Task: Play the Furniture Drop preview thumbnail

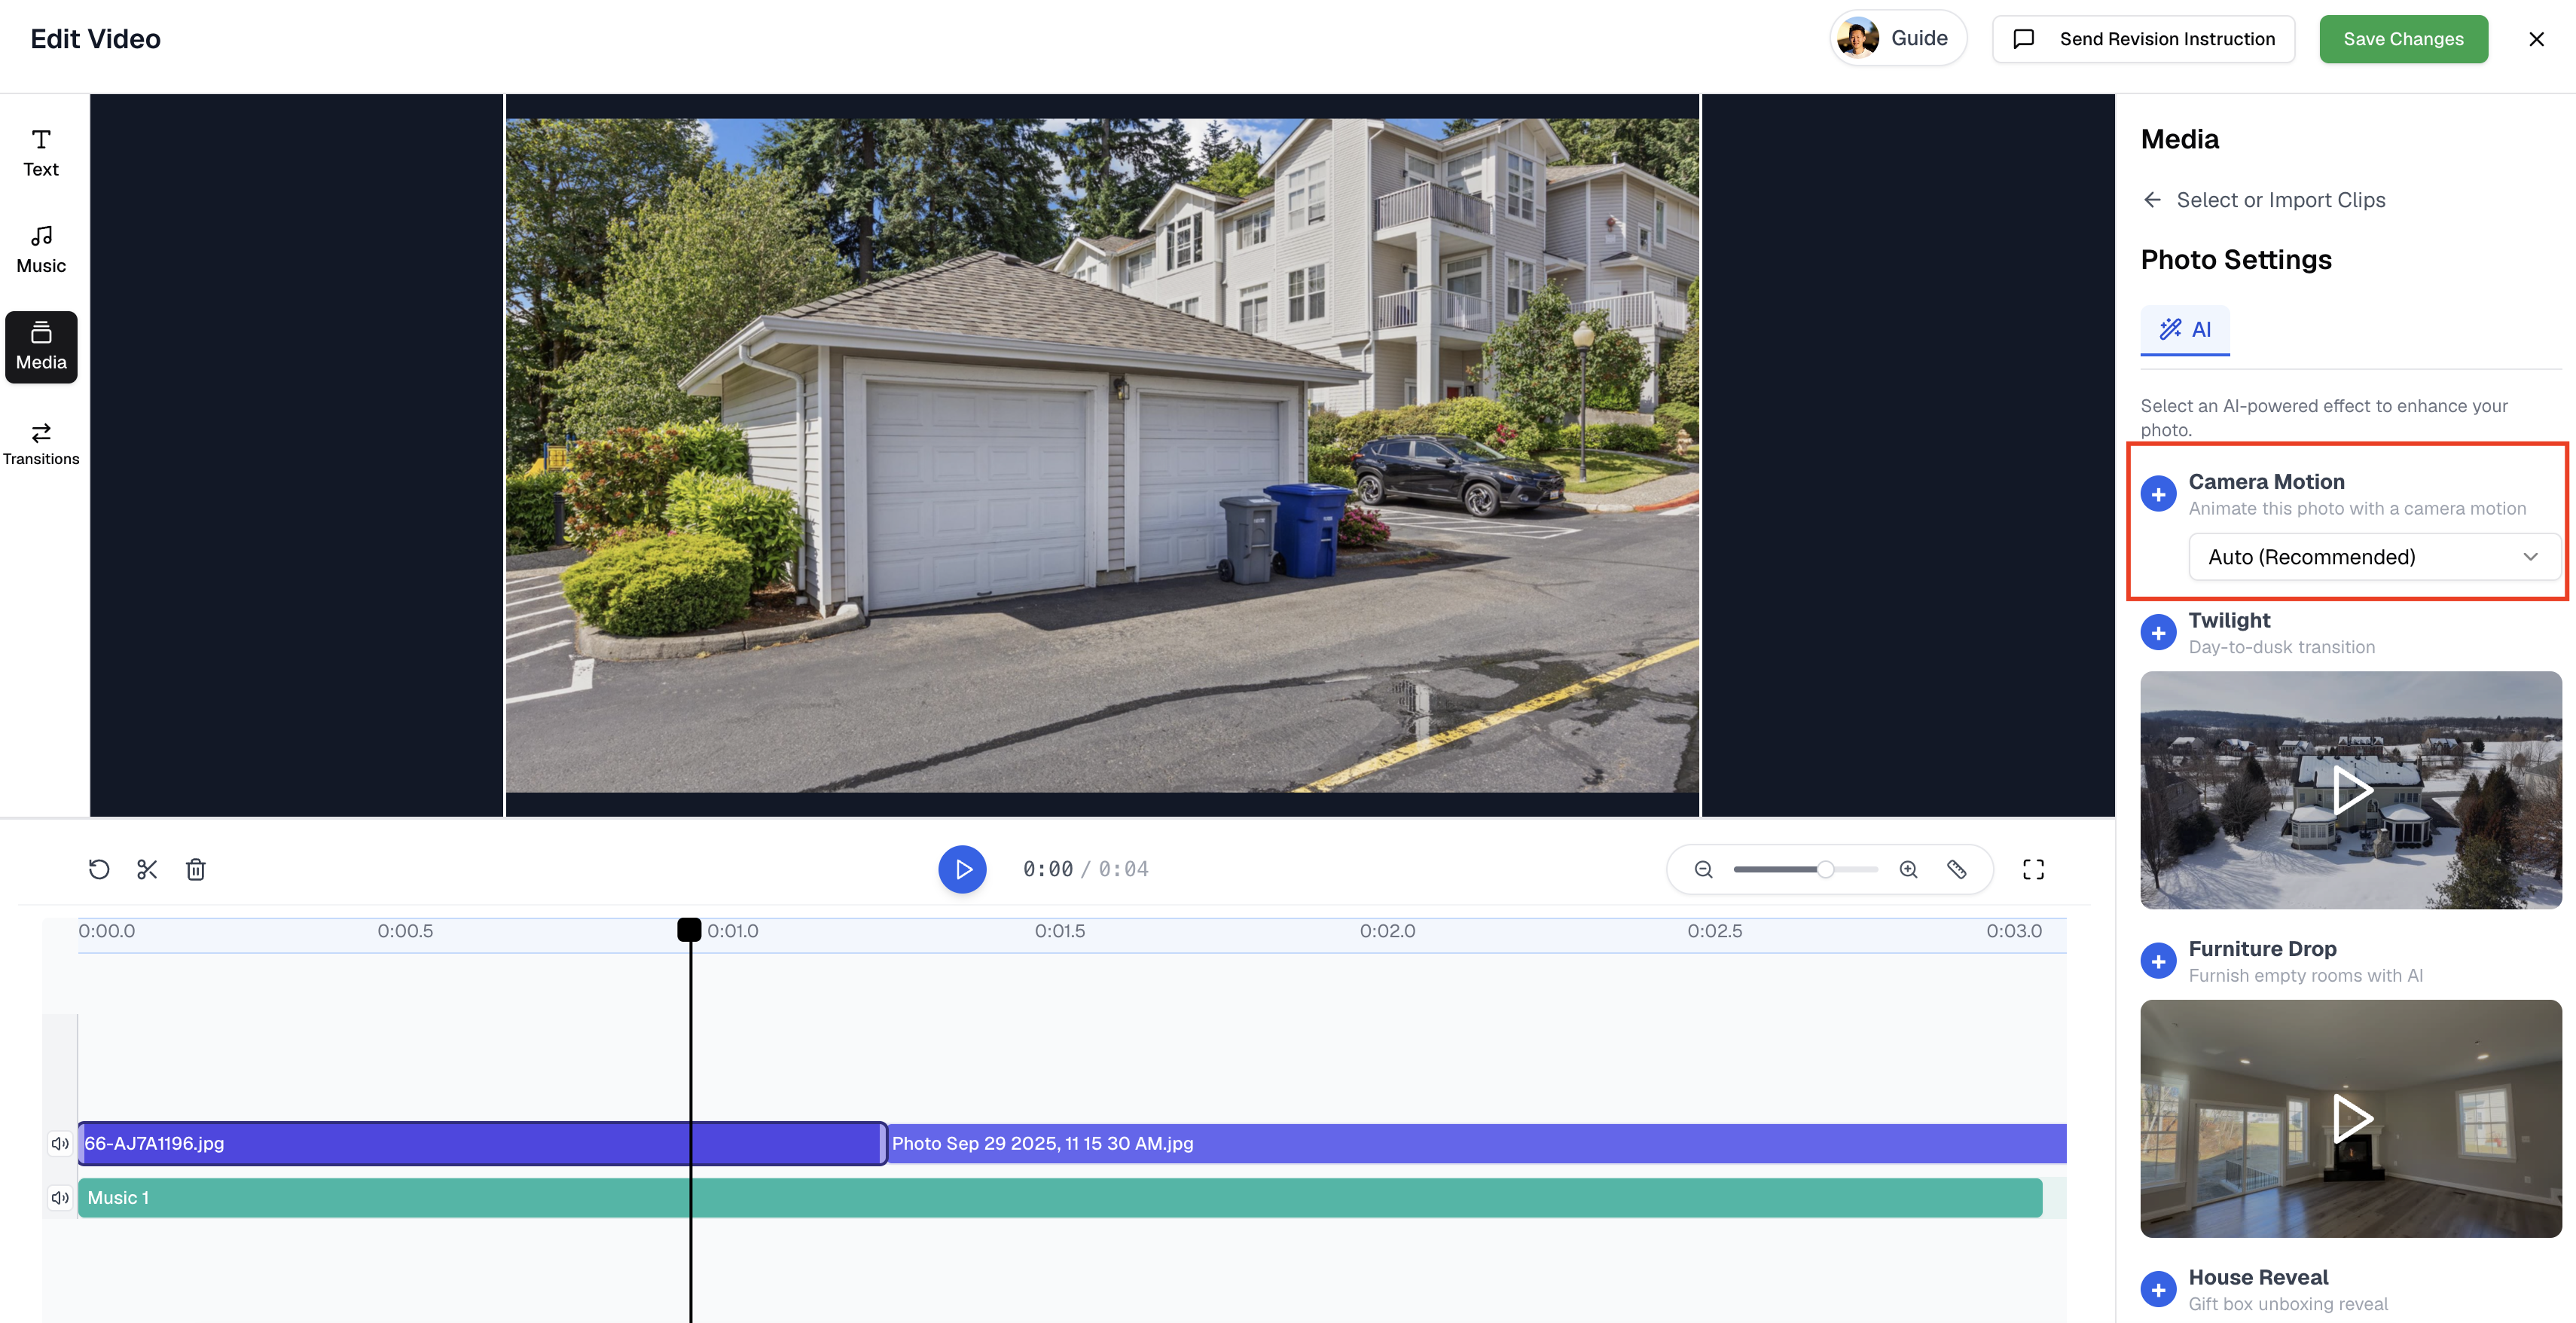Action: pyautogui.click(x=2350, y=1118)
